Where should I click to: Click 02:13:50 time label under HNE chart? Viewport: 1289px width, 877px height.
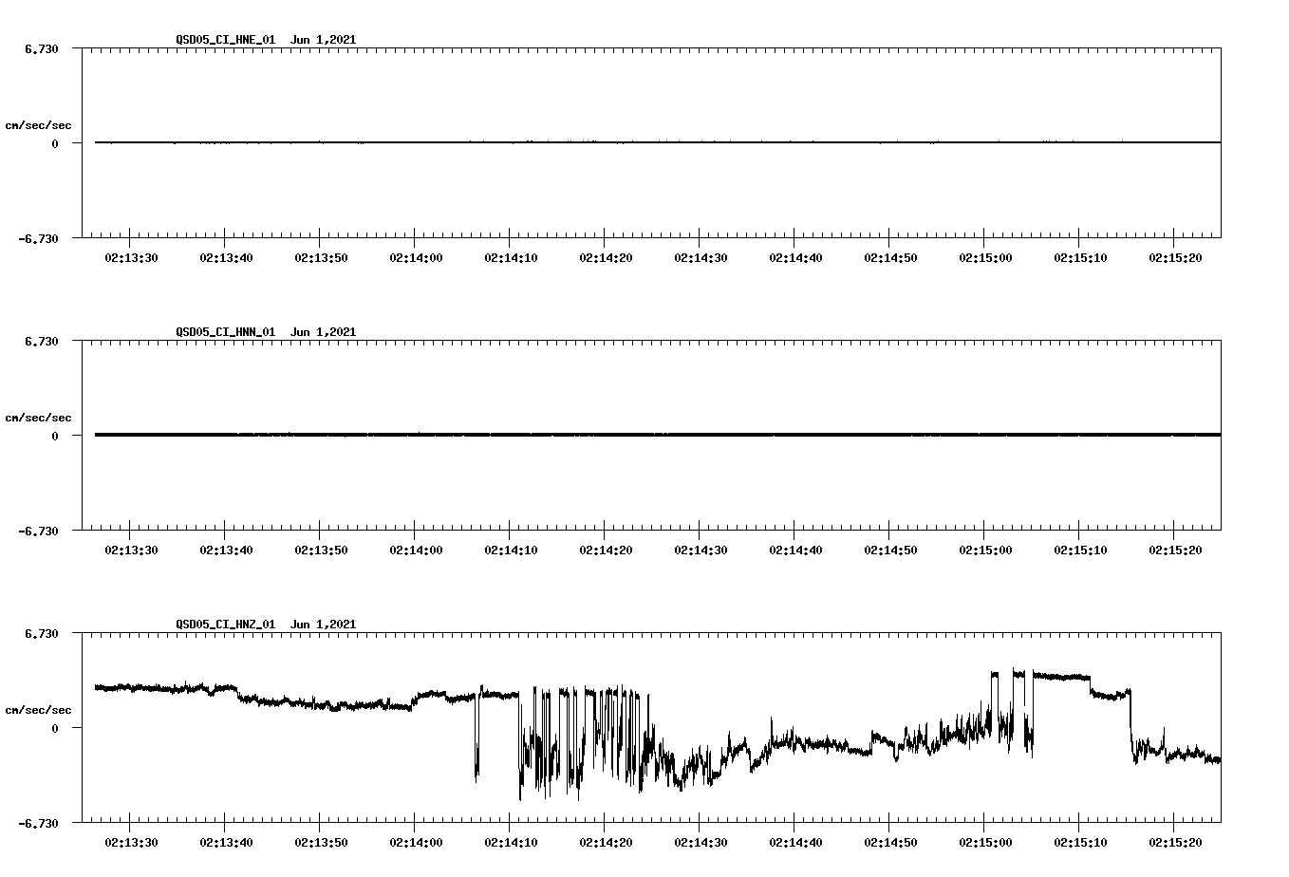tap(321, 258)
